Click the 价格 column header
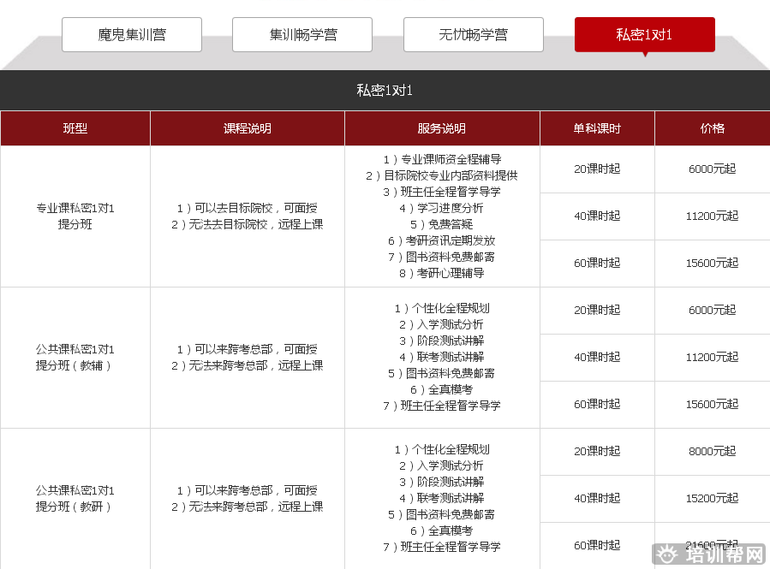The height and width of the screenshot is (569, 770). (712, 128)
